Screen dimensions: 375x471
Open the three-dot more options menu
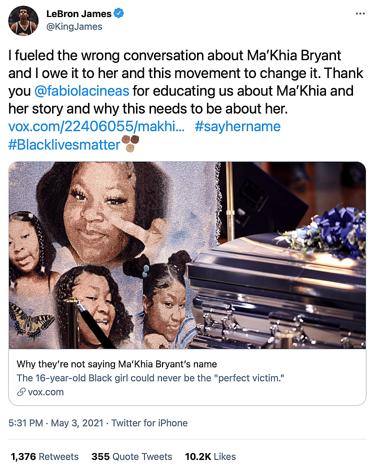coord(360,14)
